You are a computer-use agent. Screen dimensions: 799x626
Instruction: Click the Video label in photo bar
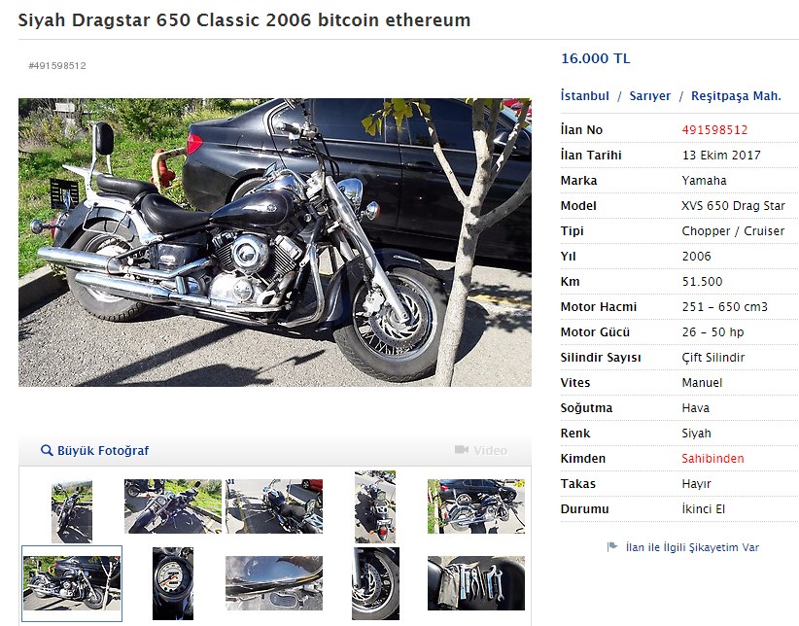[x=490, y=451]
